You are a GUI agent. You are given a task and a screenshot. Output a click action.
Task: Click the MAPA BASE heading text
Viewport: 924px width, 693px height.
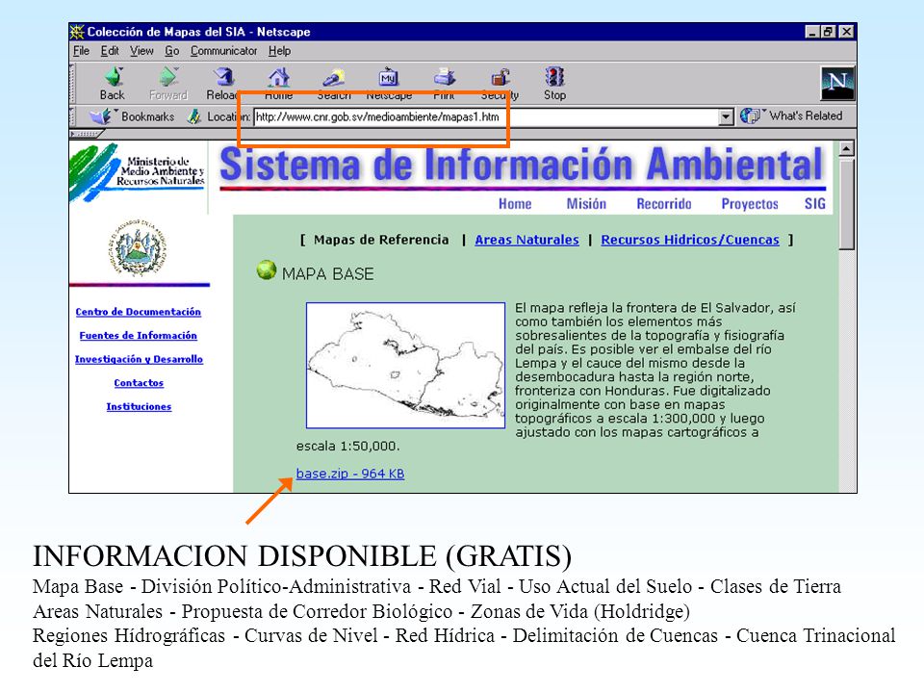(327, 274)
